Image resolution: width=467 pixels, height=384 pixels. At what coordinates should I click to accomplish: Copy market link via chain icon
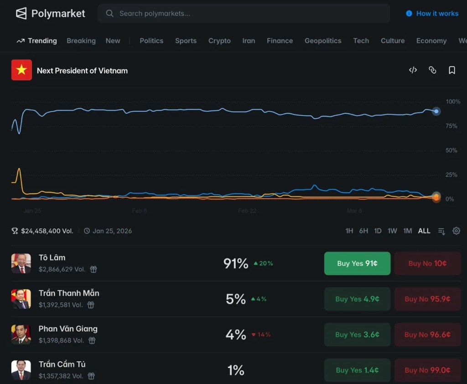pyautogui.click(x=432, y=70)
